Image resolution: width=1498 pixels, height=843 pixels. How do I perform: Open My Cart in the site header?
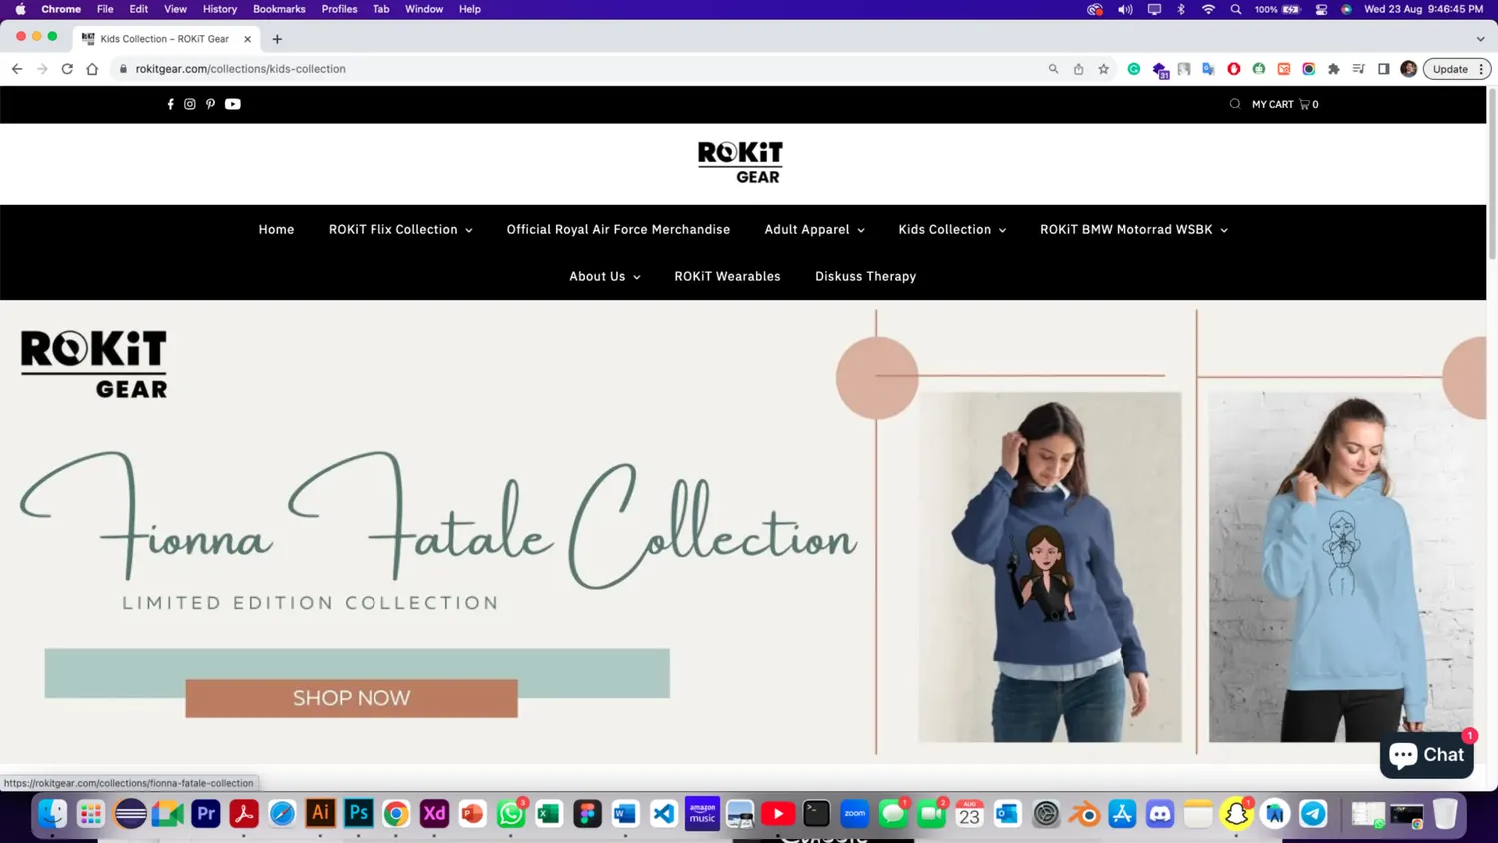(x=1285, y=104)
